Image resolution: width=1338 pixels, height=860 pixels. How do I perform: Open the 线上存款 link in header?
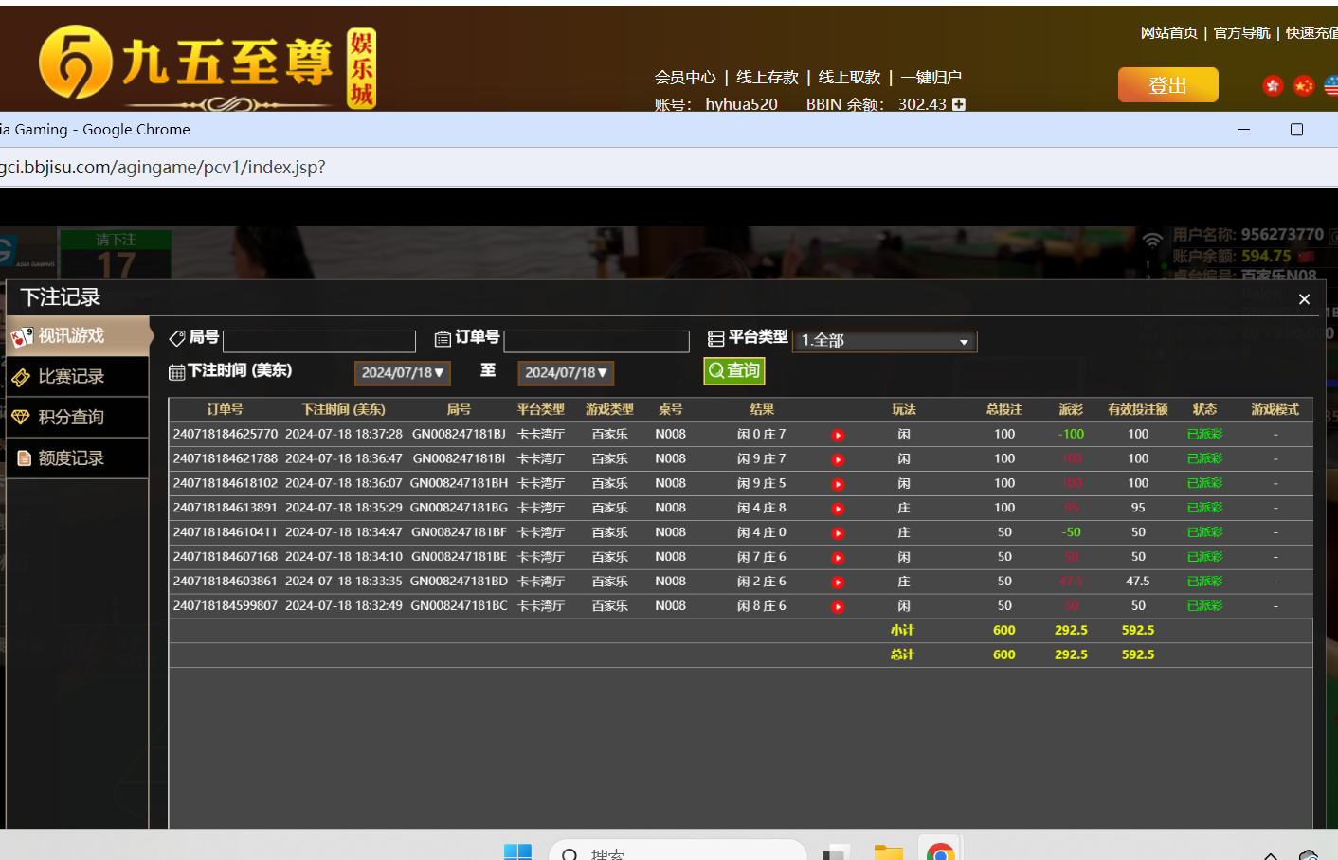pyautogui.click(x=767, y=78)
